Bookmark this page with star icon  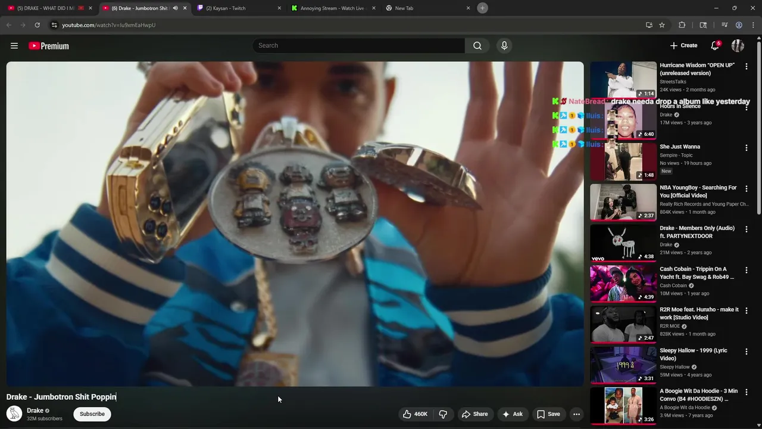click(662, 25)
